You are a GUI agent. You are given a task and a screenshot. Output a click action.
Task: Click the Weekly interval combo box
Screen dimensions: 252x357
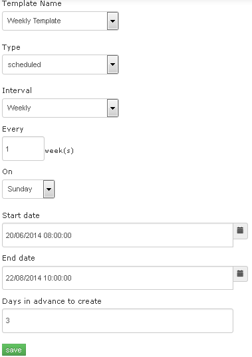coord(60,108)
